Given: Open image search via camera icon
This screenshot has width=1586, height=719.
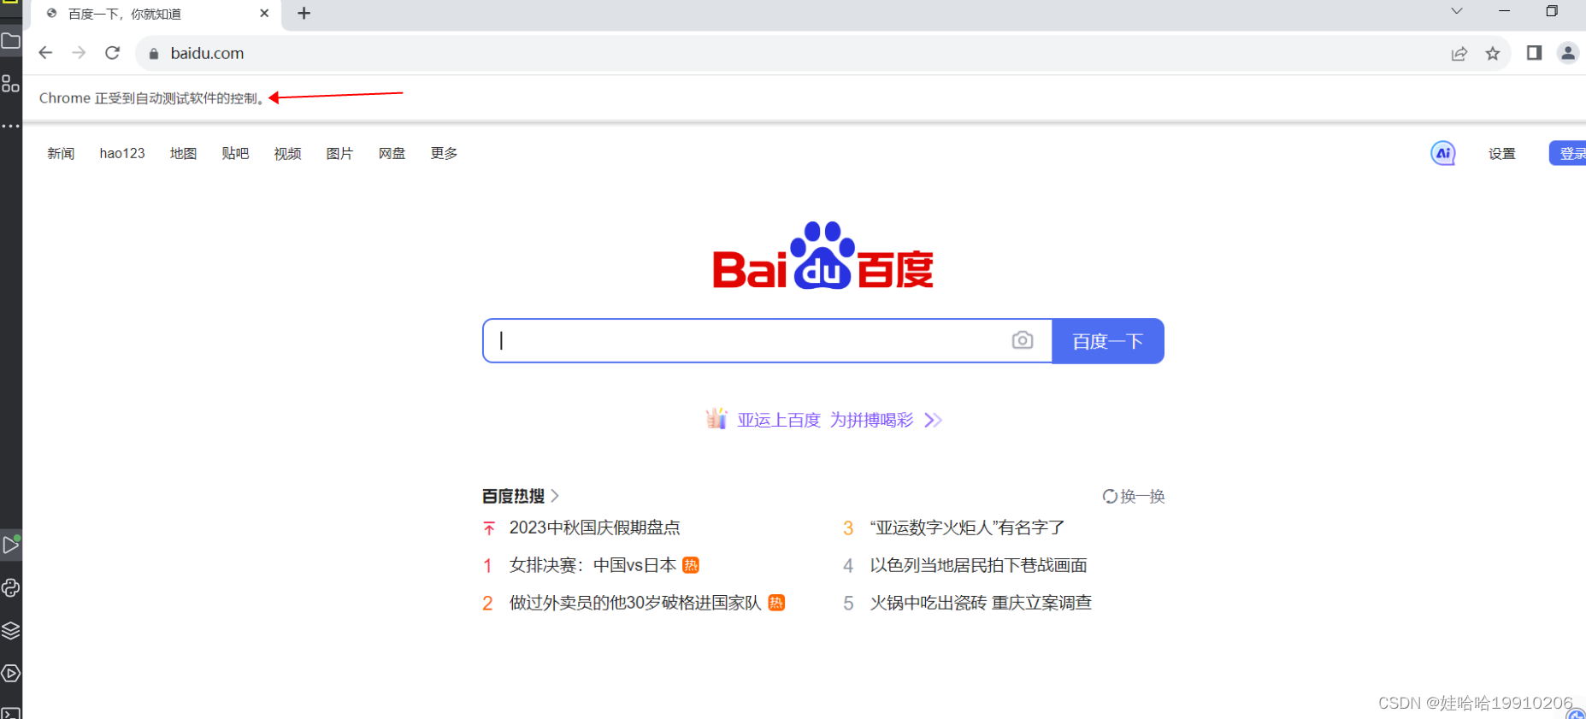Looking at the screenshot, I should (1023, 340).
